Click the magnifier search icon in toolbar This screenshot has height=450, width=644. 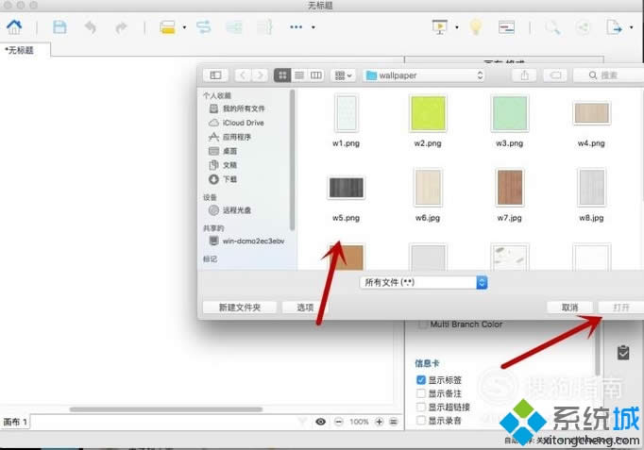552,27
